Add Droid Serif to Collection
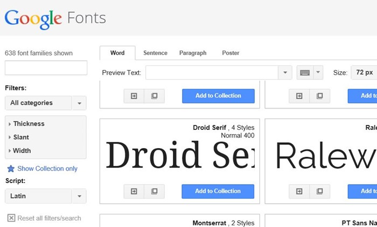 click(x=218, y=192)
